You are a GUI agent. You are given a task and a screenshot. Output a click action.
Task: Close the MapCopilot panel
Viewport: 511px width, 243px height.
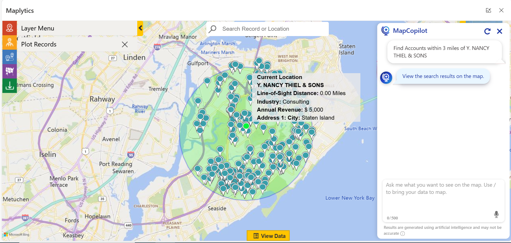499,32
